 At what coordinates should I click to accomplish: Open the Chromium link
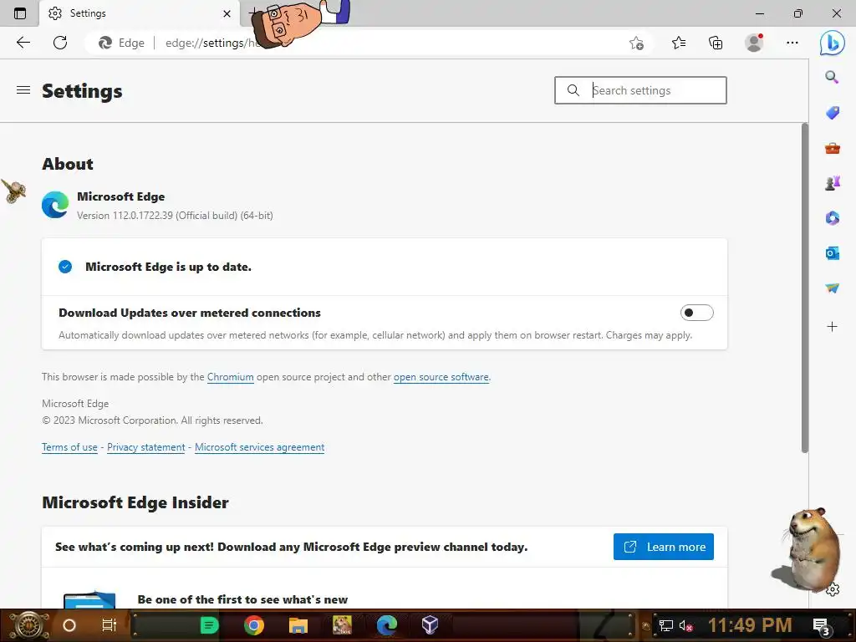231,377
